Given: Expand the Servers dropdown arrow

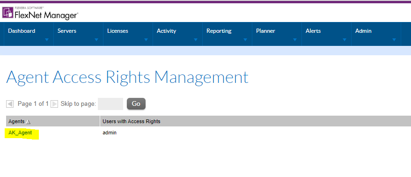Looking at the screenshot, I should click(x=96, y=40).
